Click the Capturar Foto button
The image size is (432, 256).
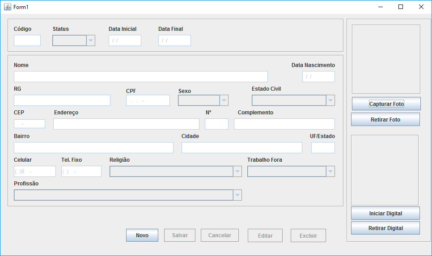(386, 104)
